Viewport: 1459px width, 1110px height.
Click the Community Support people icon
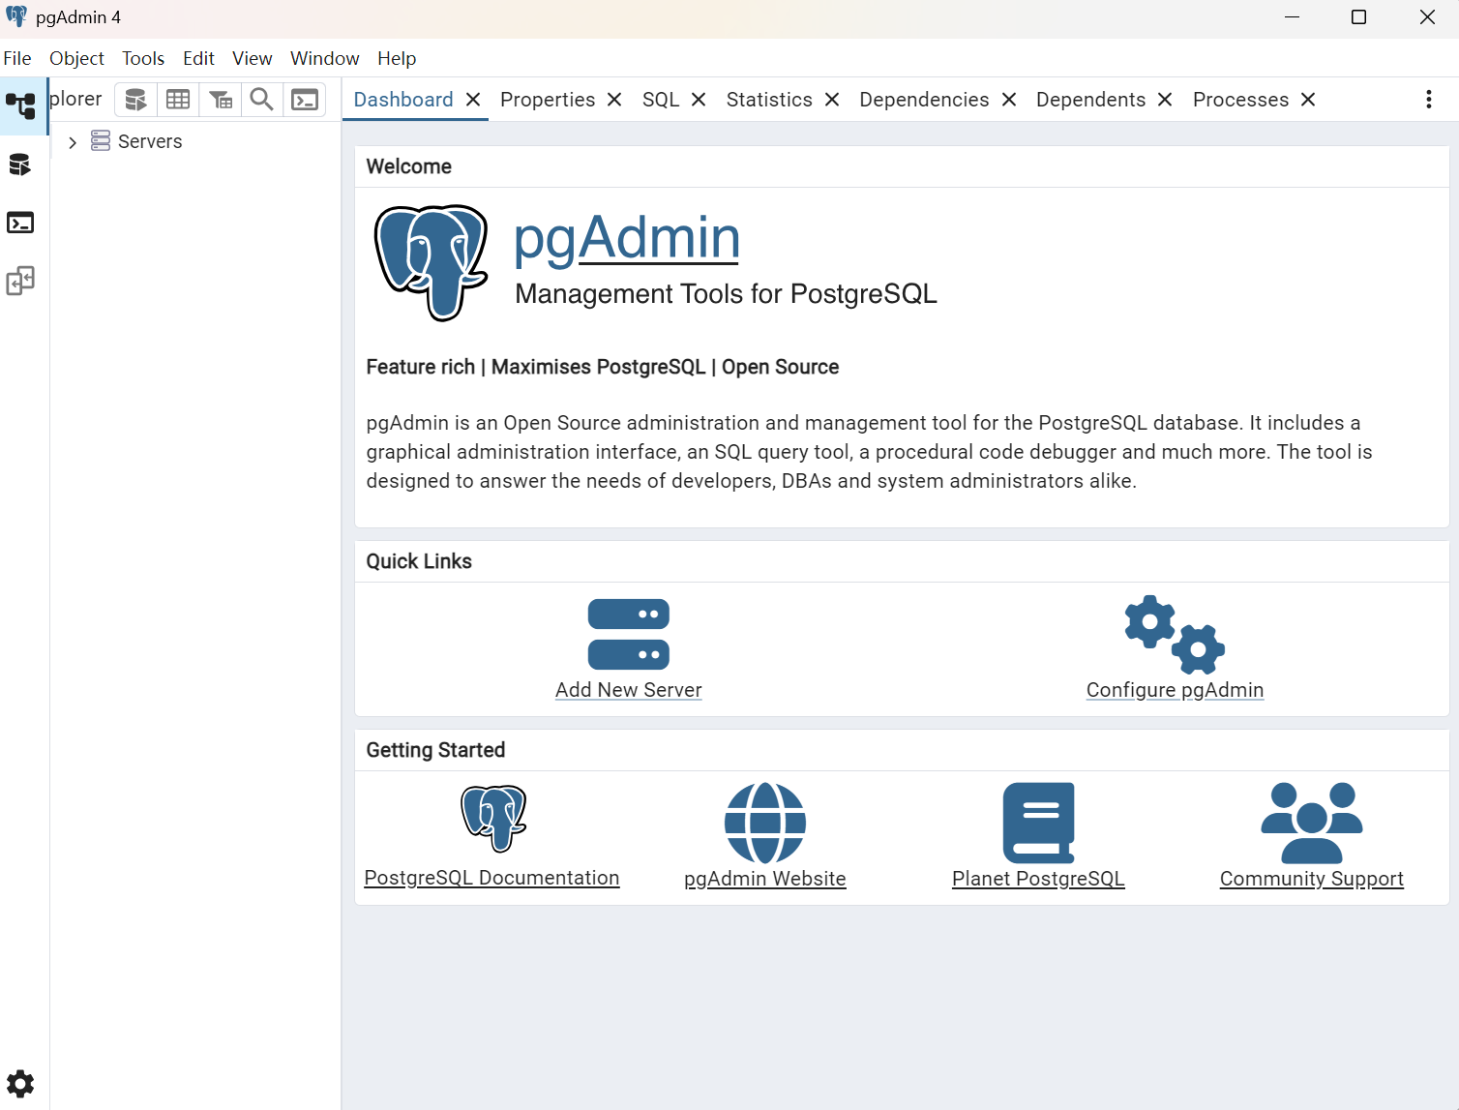(1312, 823)
